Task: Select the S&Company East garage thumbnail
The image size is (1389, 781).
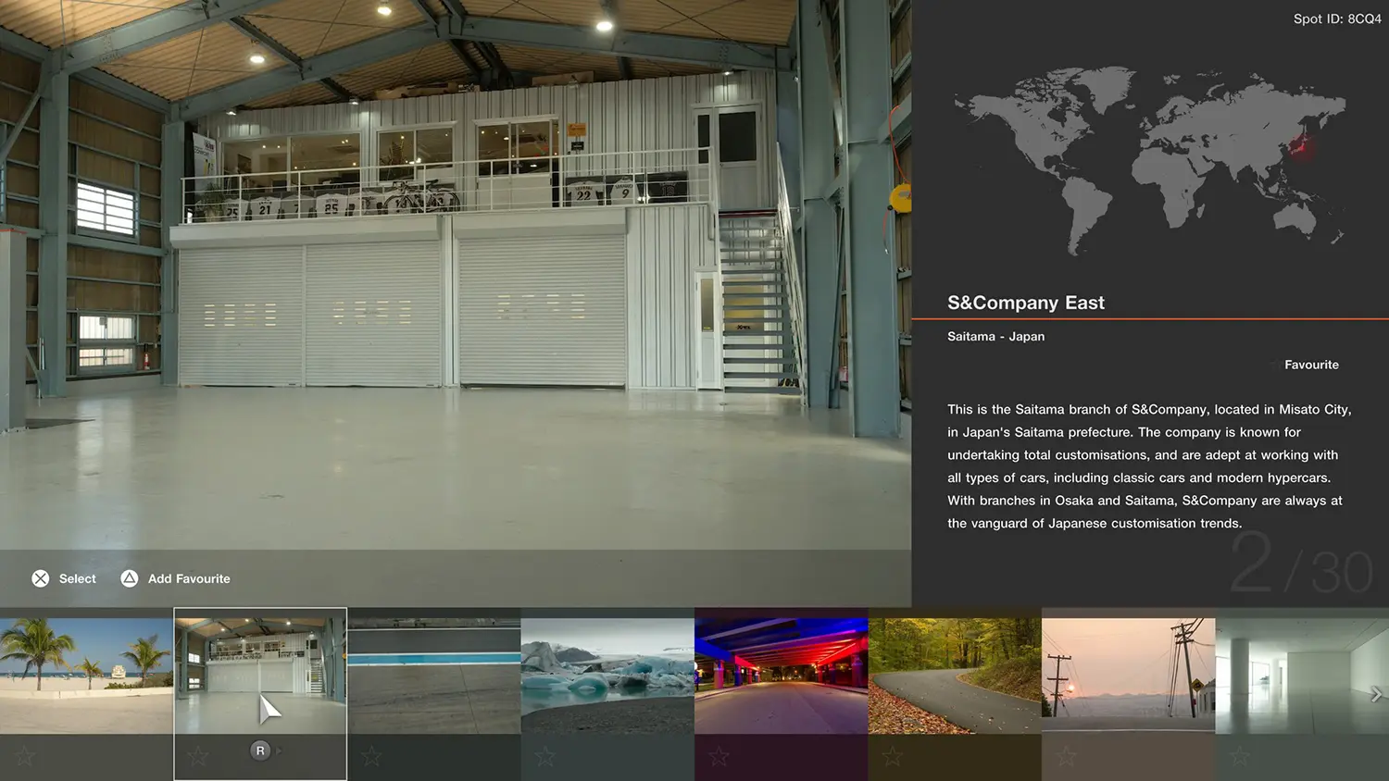Action: tap(260, 676)
